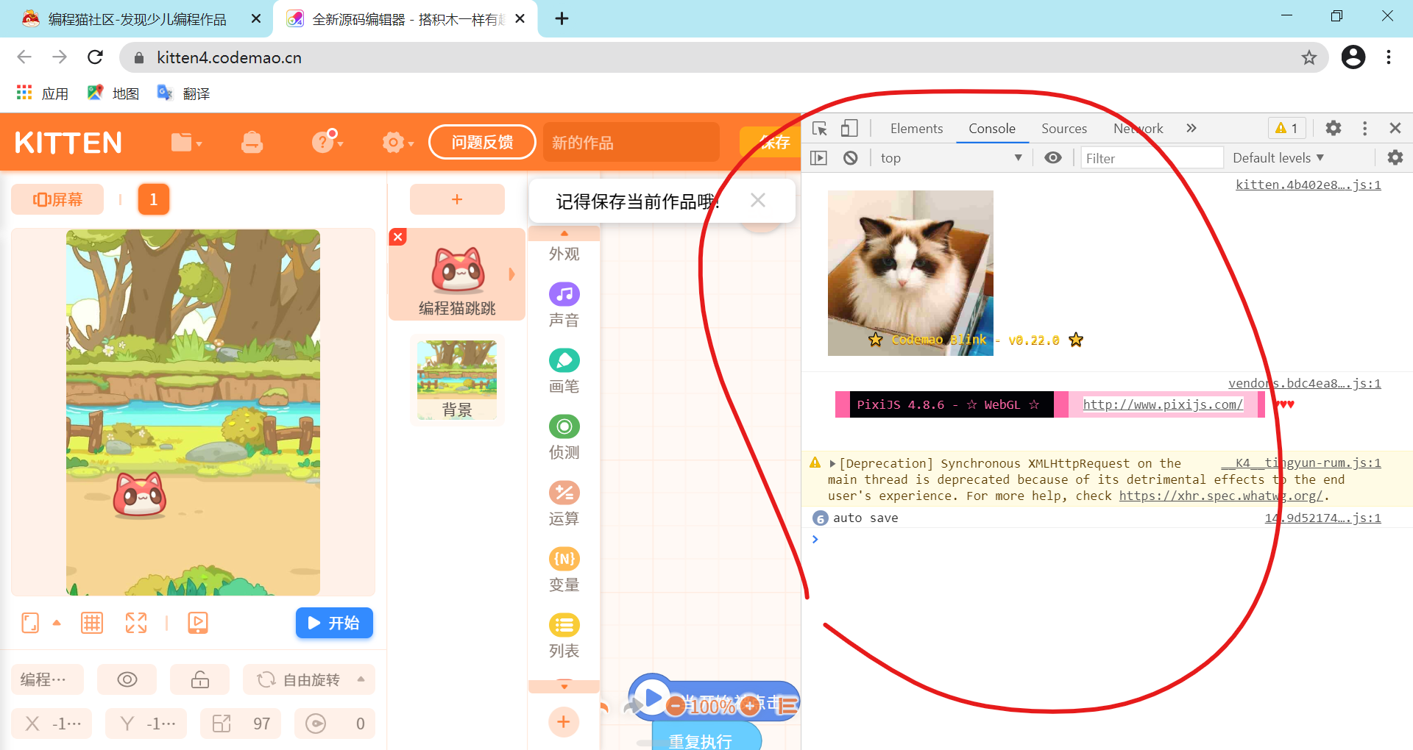Screen dimensions: 1413x750
Task: Save the project with 保存 button
Action: (771, 142)
